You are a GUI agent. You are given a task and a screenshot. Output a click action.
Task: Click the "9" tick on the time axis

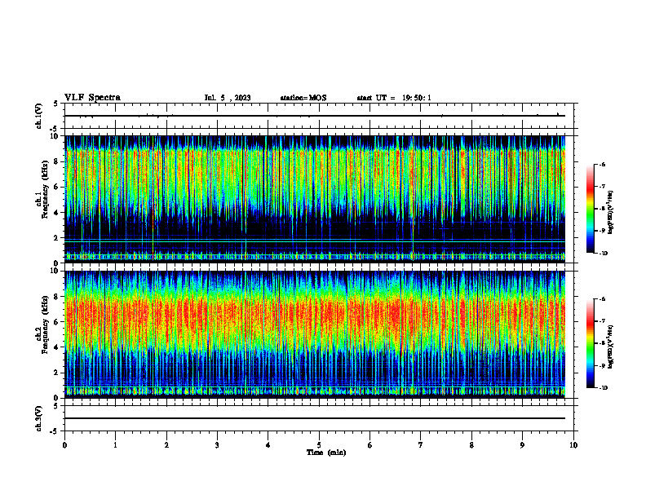click(522, 445)
